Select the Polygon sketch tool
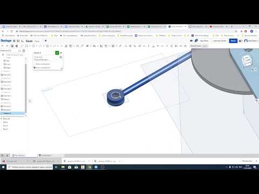This screenshot has width=259, height=194. coord(47,46)
